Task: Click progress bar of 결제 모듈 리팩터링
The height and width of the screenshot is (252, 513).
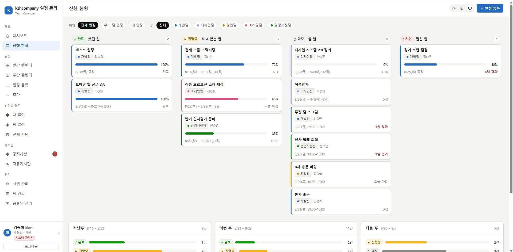Action: 226,64
